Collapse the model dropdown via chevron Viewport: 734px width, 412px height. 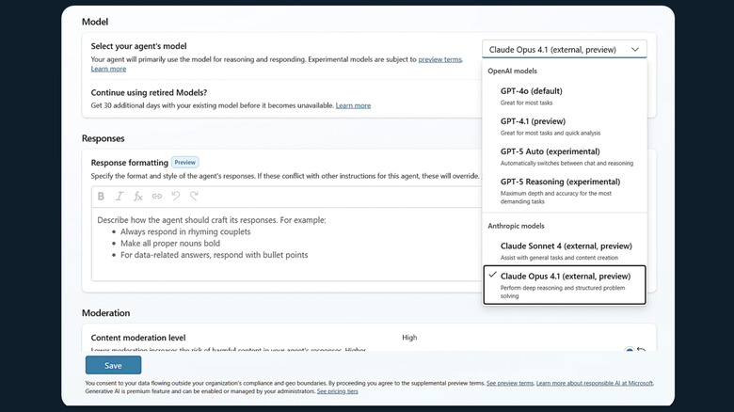tap(635, 49)
